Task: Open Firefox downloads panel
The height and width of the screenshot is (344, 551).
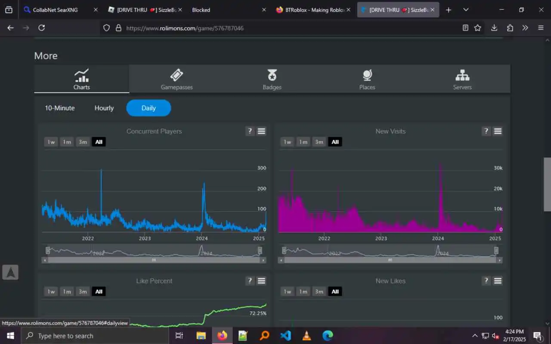Action: pyautogui.click(x=494, y=28)
